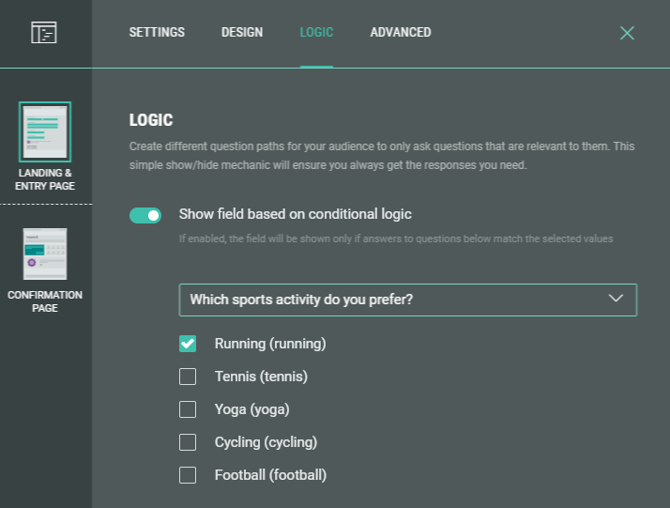Click the form builder icon in top-left corner
Screen dimensions: 670x508
[44, 33]
